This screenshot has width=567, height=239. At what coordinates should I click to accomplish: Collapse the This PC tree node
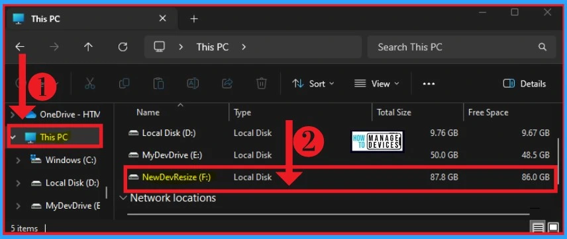pos(14,137)
